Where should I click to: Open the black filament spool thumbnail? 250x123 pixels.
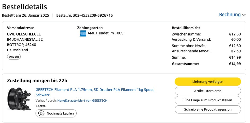19,99
